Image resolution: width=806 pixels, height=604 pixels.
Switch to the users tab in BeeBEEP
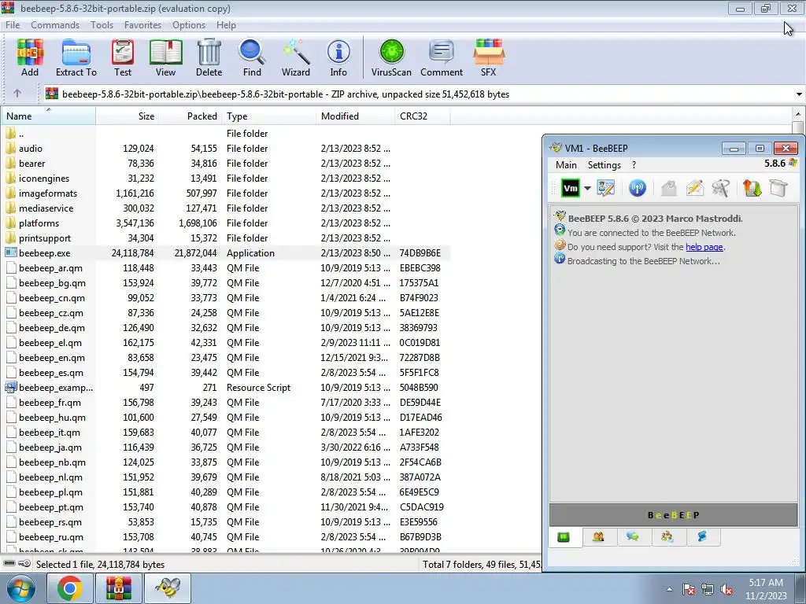[598, 537]
